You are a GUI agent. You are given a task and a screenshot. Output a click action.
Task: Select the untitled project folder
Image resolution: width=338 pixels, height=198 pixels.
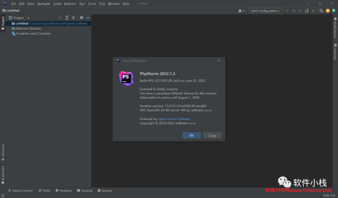(x=48, y=23)
